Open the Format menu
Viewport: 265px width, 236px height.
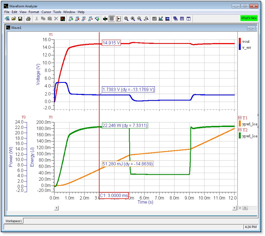[x=34, y=12]
